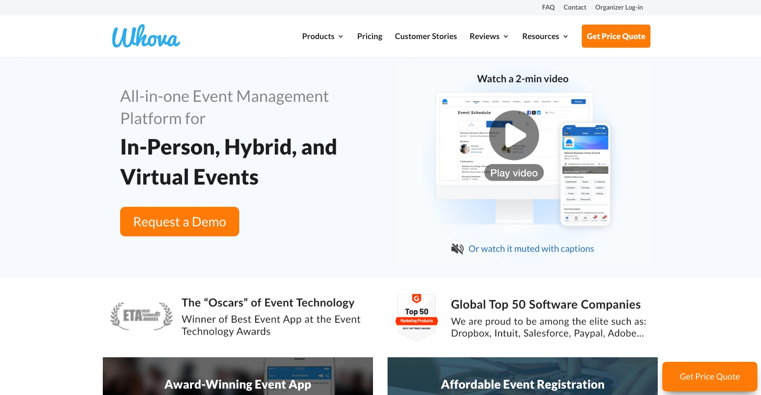Screen dimensions: 761x395
Task: Click 'Global Top 50 Software Companies' heading
Action: pyautogui.click(x=546, y=305)
